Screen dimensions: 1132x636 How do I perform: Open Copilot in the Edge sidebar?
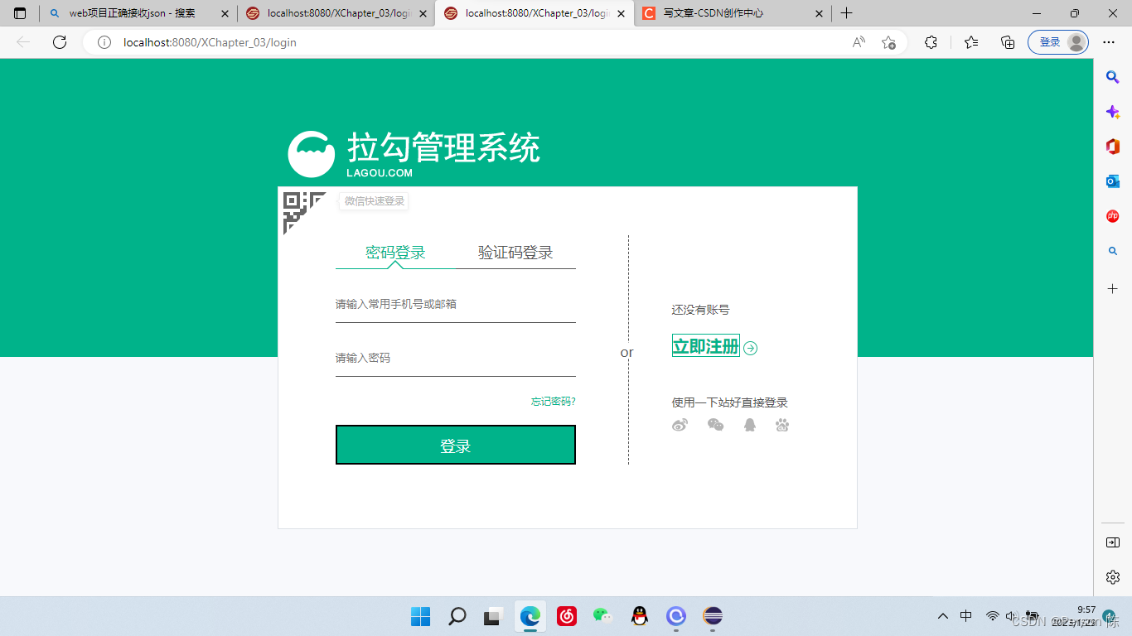(x=1113, y=111)
